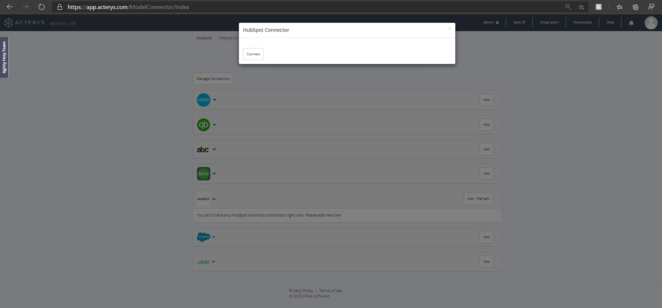Click the QuickBooks connector logo
This screenshot has width=662, height=308.
[203, 125]
